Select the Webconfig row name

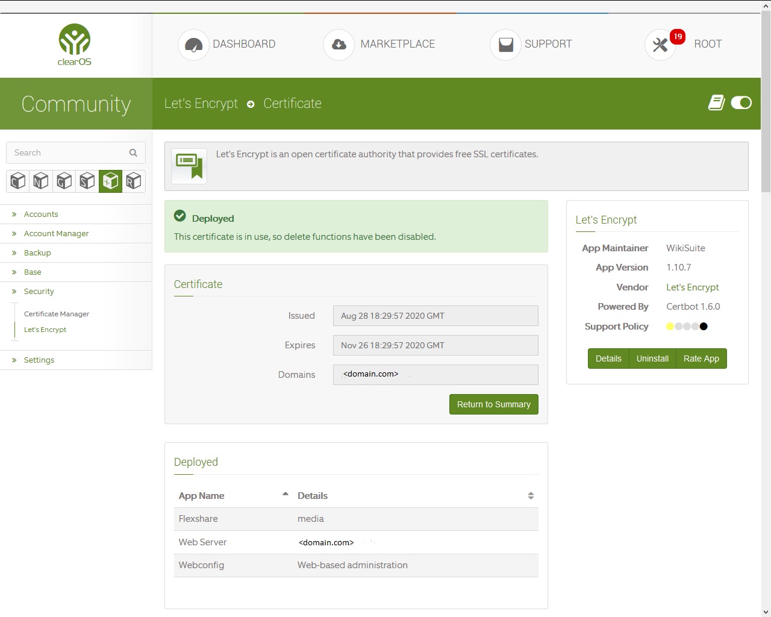201,565
